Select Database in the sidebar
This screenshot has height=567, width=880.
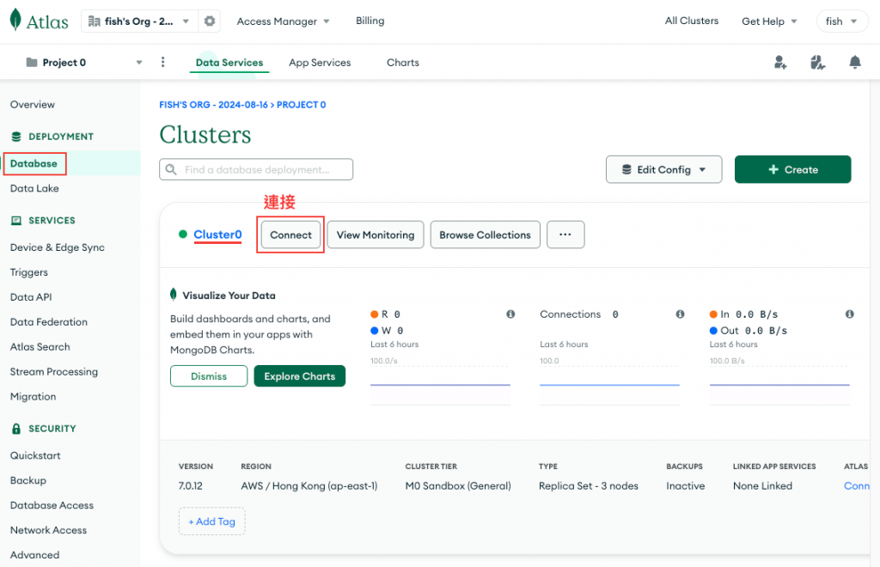34,163
